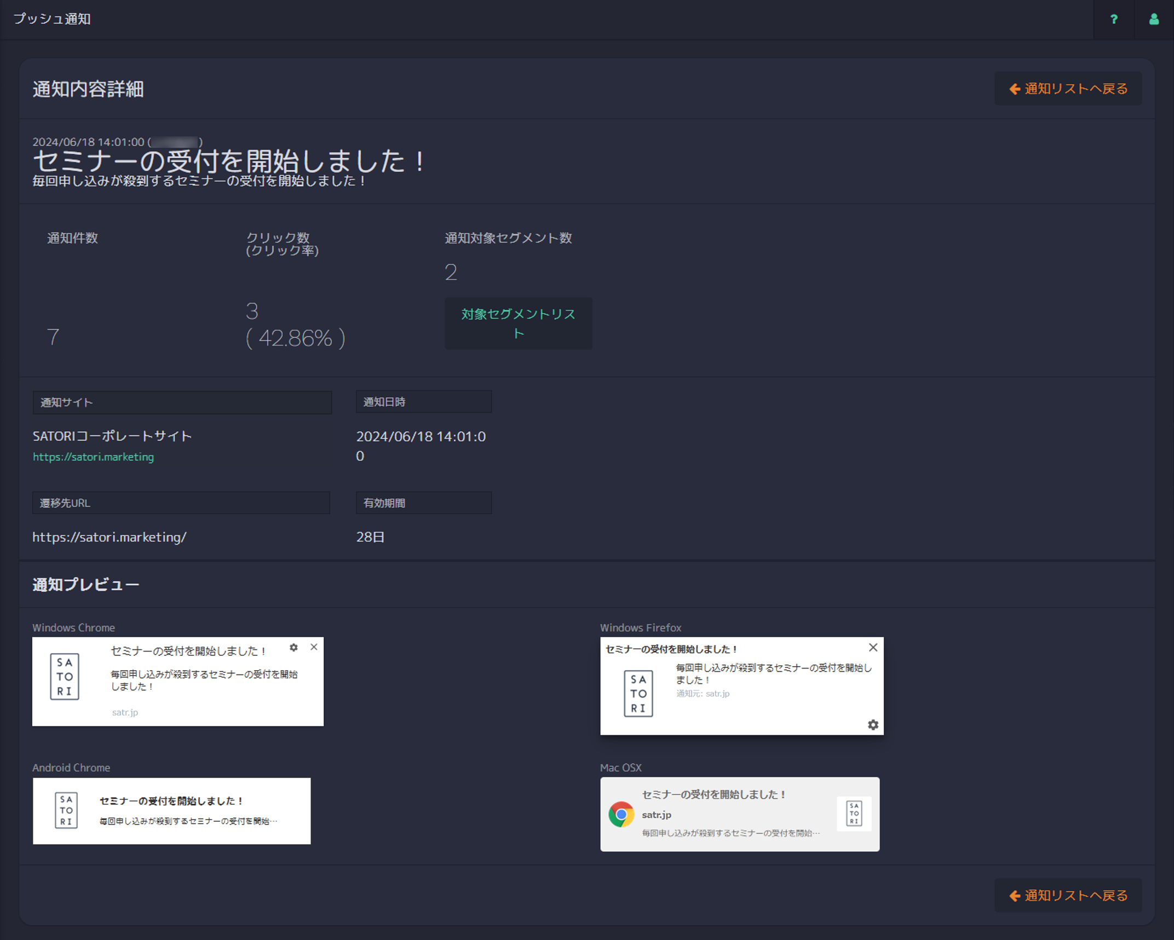Select the destination URL https://satori.marketing/
This screenshot has height=940, width=1174.
[110, 537]
